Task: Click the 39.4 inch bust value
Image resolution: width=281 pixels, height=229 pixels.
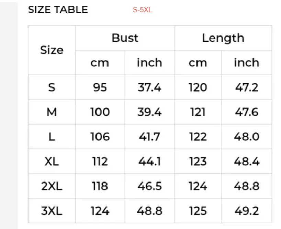Action: (x=149, y=112)
